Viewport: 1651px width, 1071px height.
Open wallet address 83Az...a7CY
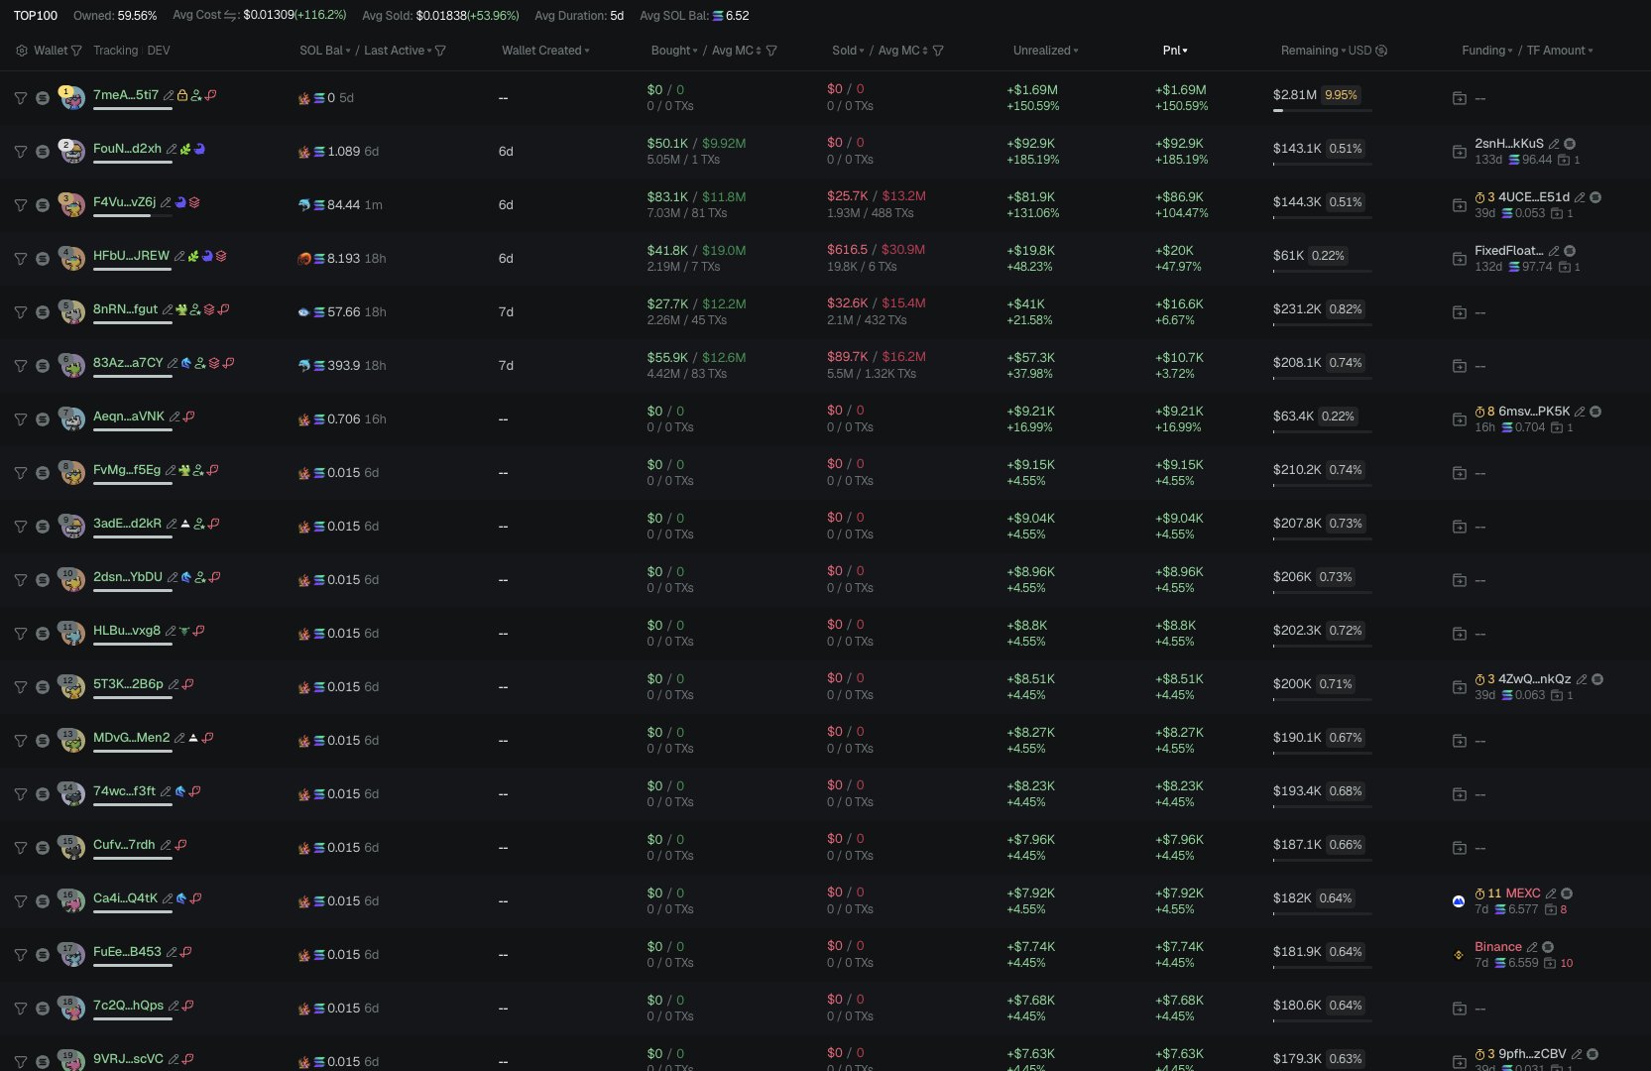128,363
